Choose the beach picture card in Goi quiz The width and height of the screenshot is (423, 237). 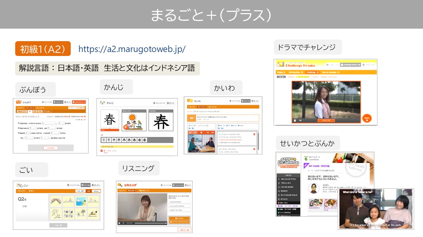click(81, 201)
